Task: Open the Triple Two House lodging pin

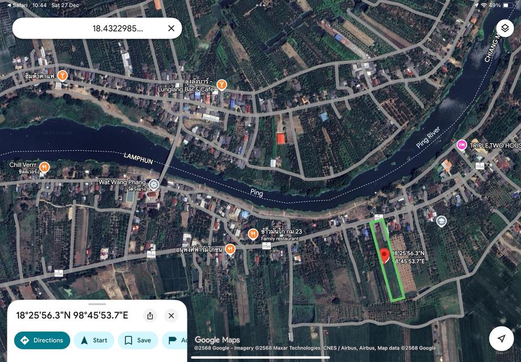Action: tap(462, 145)
